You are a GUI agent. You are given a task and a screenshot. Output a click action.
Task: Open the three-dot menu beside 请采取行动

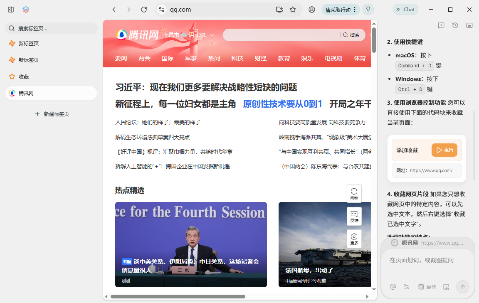pyautogui.click(x=355, y=10)
